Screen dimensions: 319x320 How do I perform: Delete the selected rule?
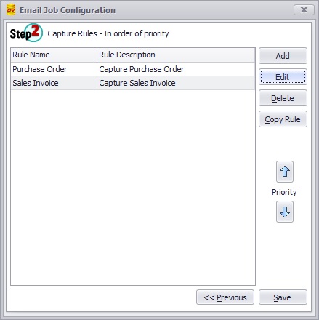click(283, 98)
